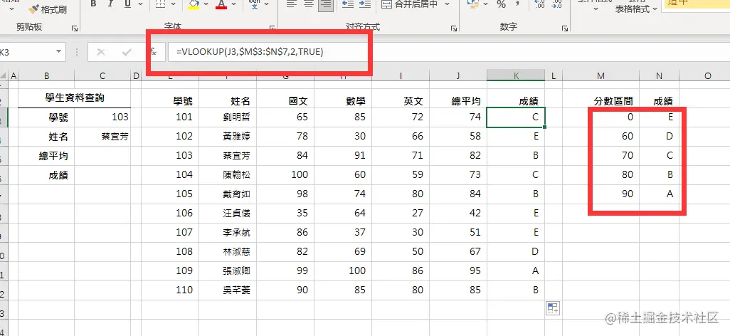Select column B header

pyautogui.click(x=46, y=75)
